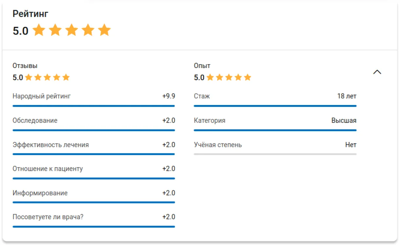Click the Отзывы section heading
400x245 pixels.
[x=25, y=66]
